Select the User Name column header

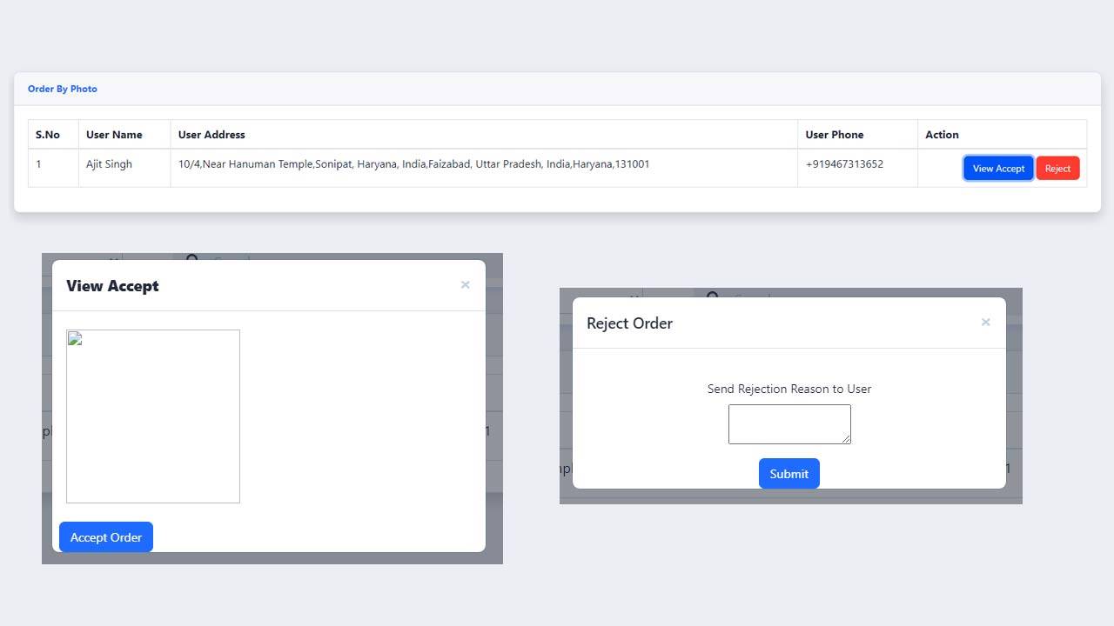tap(114, 135)
